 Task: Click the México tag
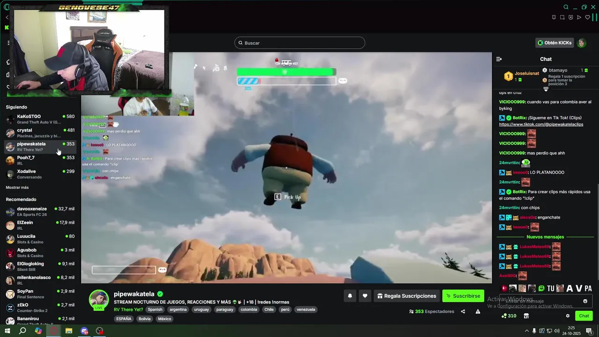(164, 319)
